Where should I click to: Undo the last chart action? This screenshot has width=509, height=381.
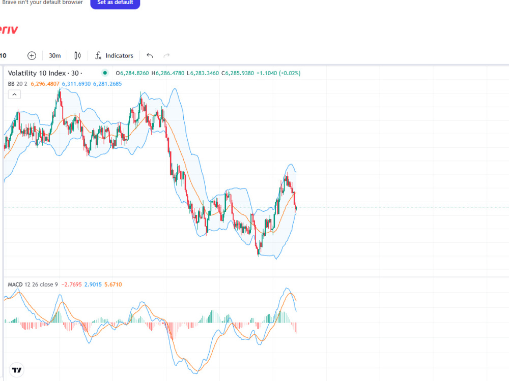150,56
